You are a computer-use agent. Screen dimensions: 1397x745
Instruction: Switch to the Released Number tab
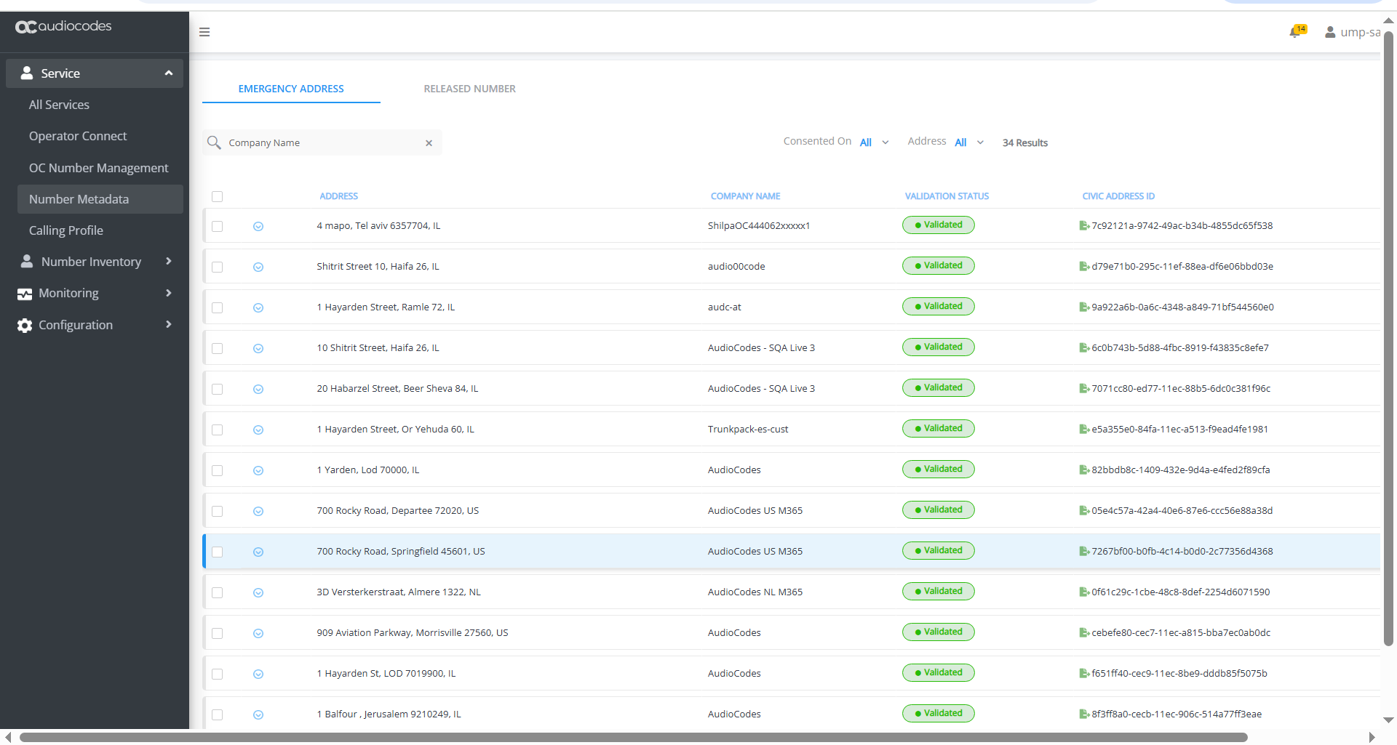click(469, 89)
